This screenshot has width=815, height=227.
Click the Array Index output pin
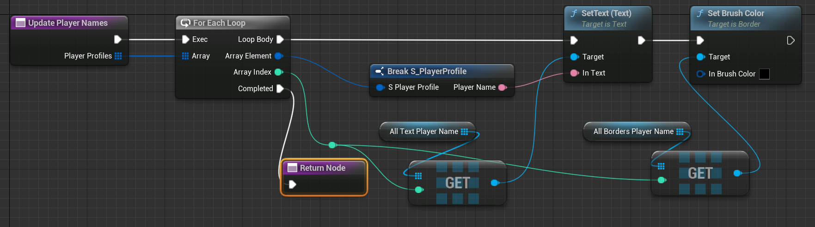click(x=279, y=72)
